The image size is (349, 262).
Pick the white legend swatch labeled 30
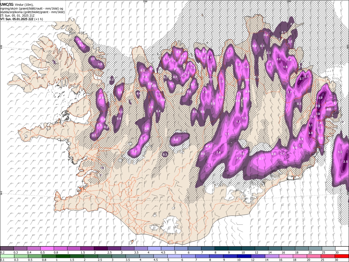342,248
